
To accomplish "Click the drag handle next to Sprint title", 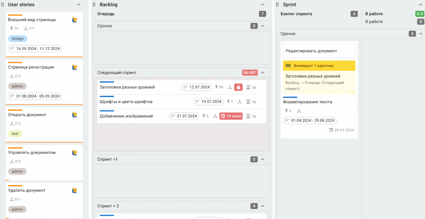I will (x=277, y=5).
